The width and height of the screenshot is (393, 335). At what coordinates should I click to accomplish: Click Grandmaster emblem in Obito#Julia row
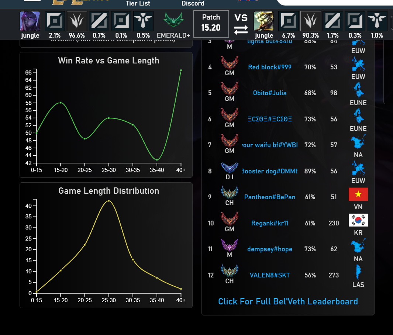coord(229,89)
